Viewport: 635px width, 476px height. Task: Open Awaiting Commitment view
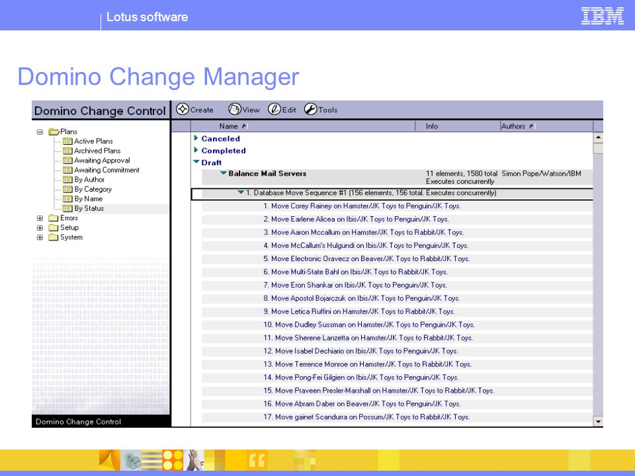(x=106, y=170)
